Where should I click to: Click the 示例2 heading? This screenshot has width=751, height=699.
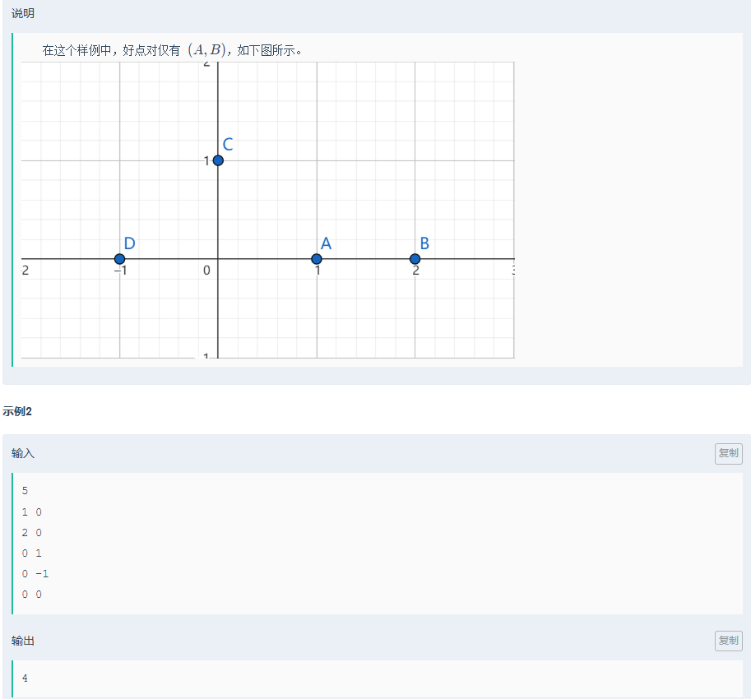click(17, 411)
